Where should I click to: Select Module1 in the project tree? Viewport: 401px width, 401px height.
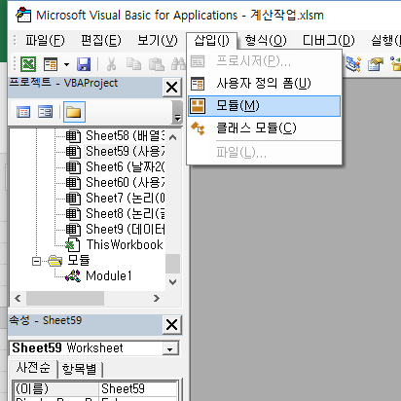coord(109,275)
